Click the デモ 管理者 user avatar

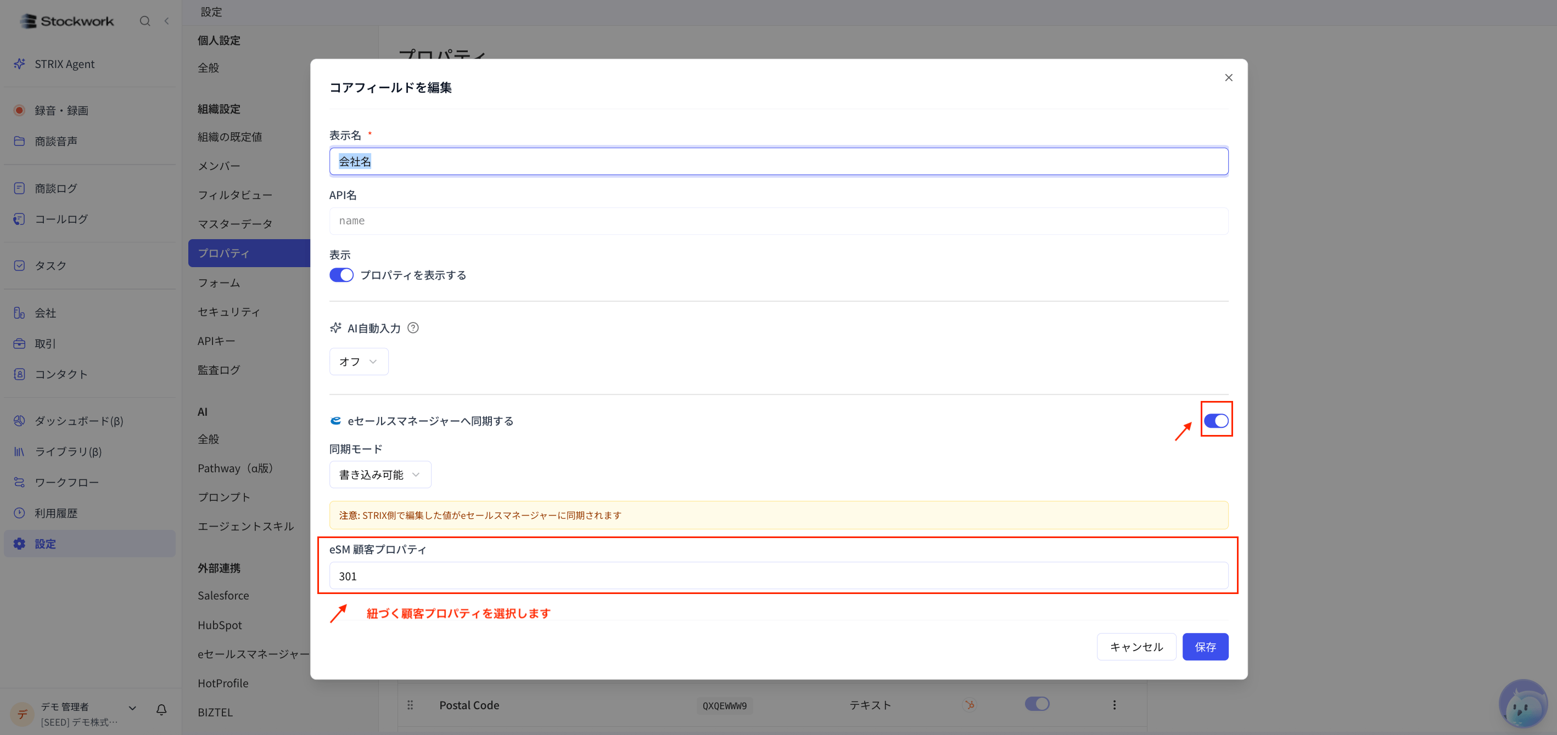click(x=23, y=715)
